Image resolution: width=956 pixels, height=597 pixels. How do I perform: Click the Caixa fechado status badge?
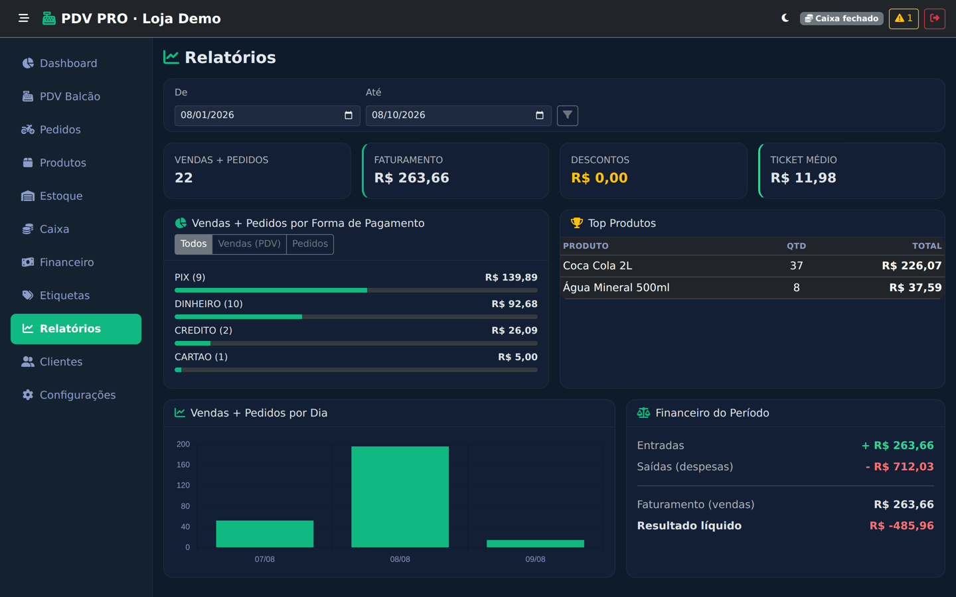tap(841, 19)
